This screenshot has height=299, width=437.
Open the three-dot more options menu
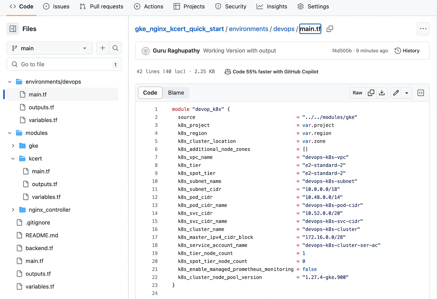[423, 29]
